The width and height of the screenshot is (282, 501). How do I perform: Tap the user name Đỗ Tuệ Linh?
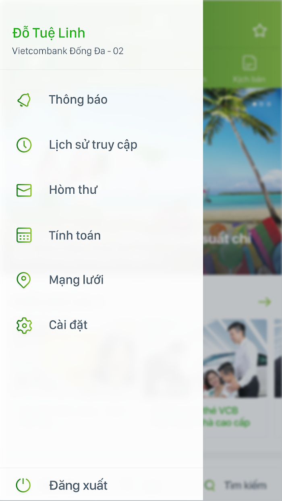click(49, 33)
